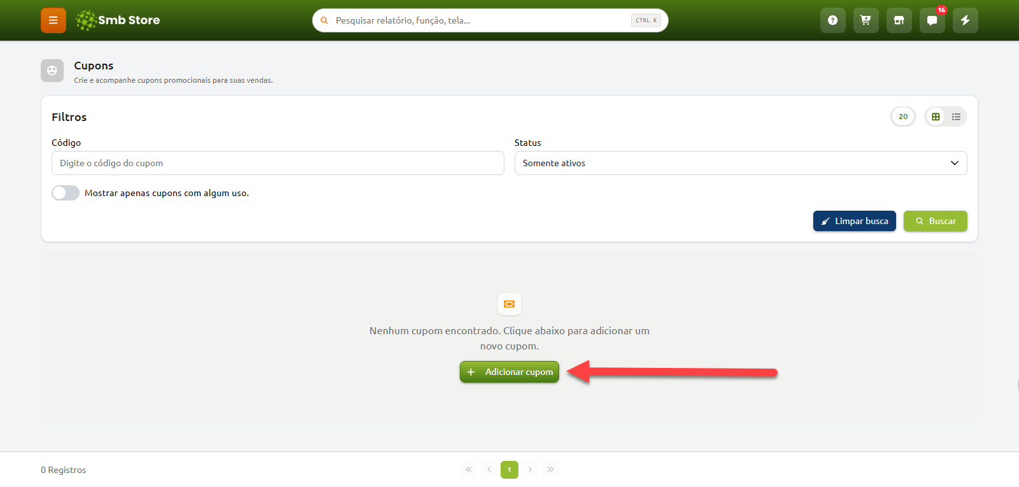
Task: Focus the top search reports field
Action: pos(490,20)
